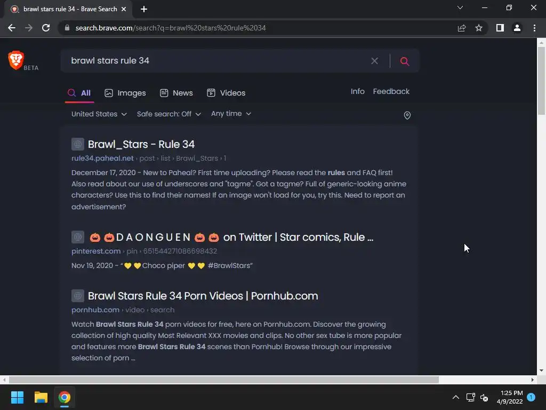
Task: Open the browser side panel
Action: (x=500, y=28)
